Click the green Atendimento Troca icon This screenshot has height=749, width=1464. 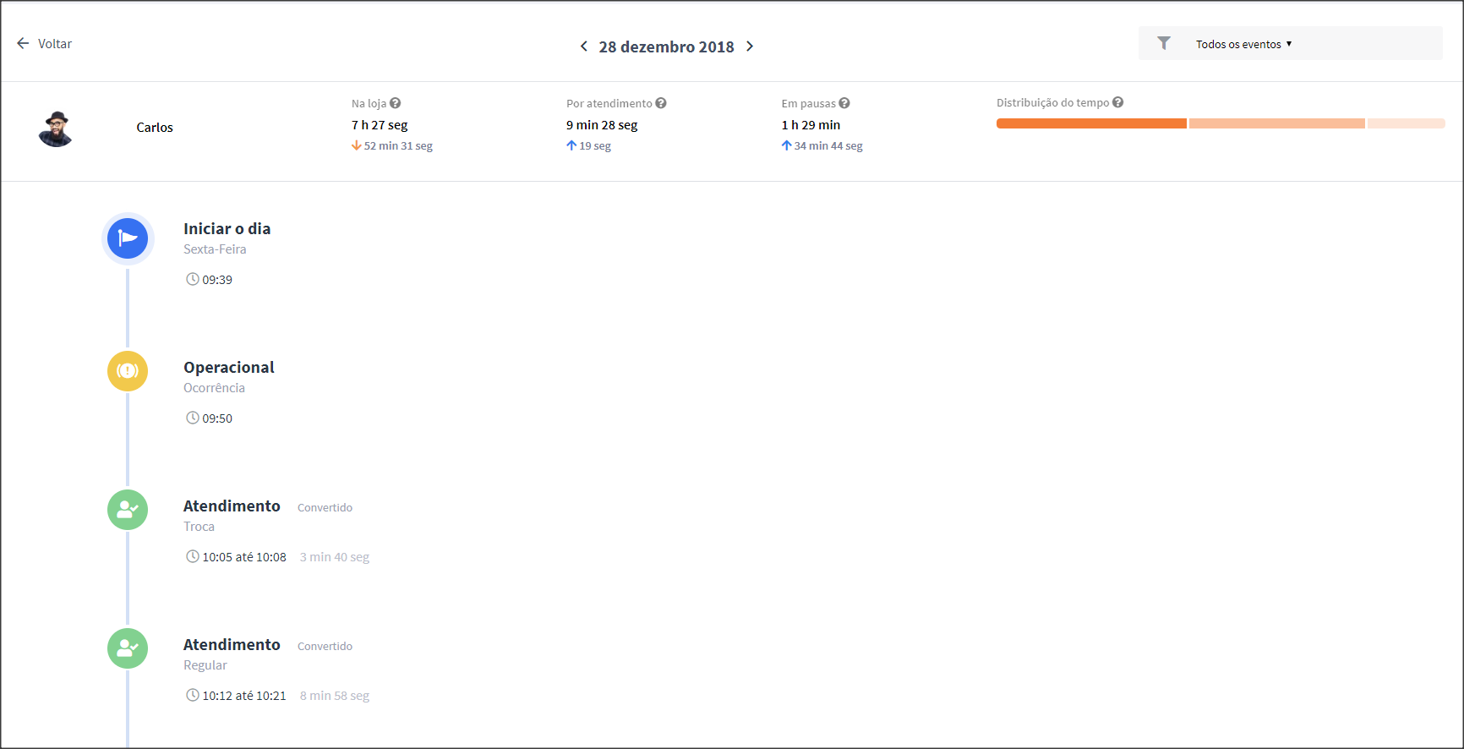(128, 510)
